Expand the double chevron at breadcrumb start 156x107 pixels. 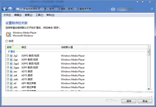[x=21, y=9]
